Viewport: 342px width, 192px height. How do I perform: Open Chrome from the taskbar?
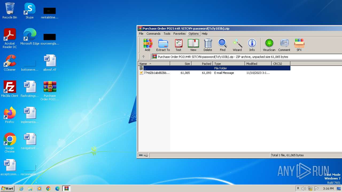pyautogui.click(x=48, y=189)
